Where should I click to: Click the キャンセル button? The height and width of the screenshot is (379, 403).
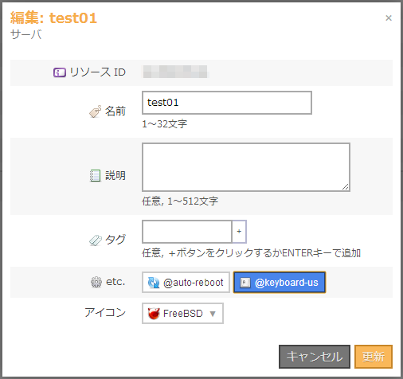coord(315,357)
